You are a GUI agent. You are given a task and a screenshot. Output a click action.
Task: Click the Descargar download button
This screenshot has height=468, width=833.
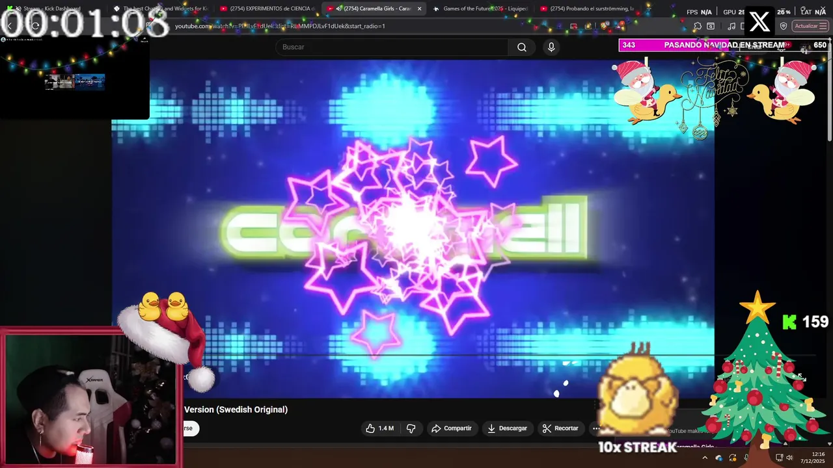508,428
